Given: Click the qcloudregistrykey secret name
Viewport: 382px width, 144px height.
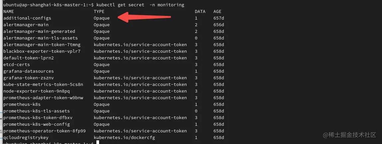Looking at the screenshot, I should pyautogui.click(x=26, y=137).
